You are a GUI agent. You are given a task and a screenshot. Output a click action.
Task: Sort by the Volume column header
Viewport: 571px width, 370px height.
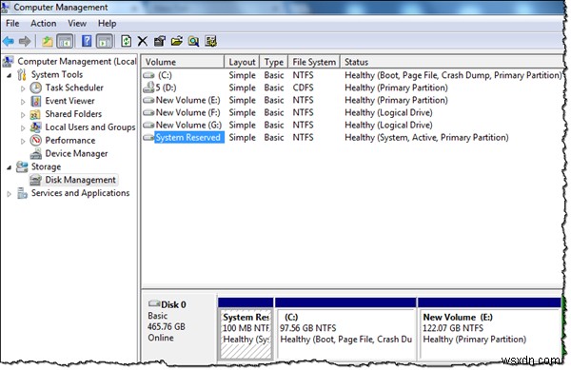tap(183, 62)
